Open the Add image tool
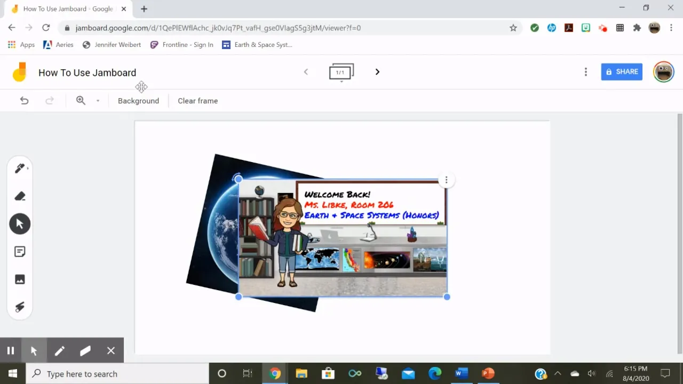Image resolution: width=683 pixels, height=384 pixels. click(20, 279)
